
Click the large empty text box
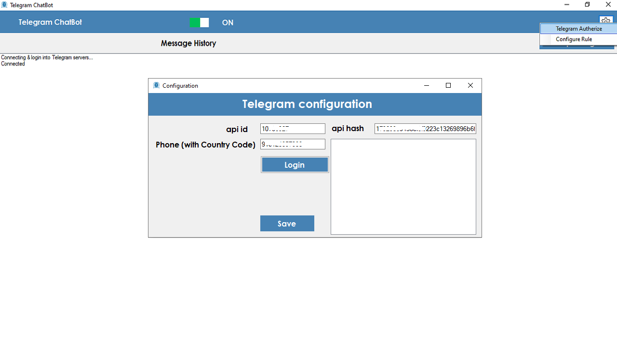click(403, 187)
